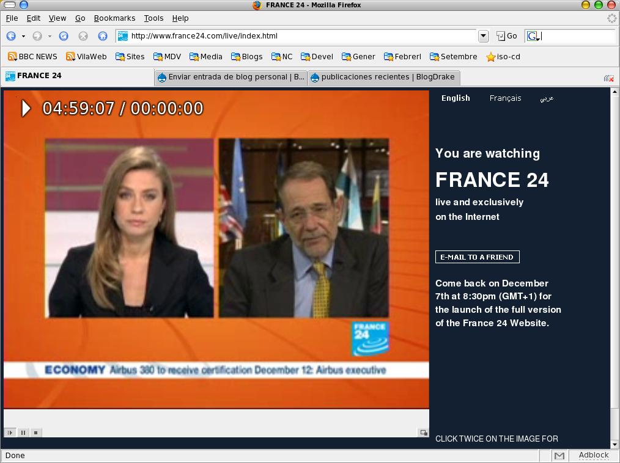Select the FRANCE 24 tab
Screen dimensions: 620x463
pos(78,76)
